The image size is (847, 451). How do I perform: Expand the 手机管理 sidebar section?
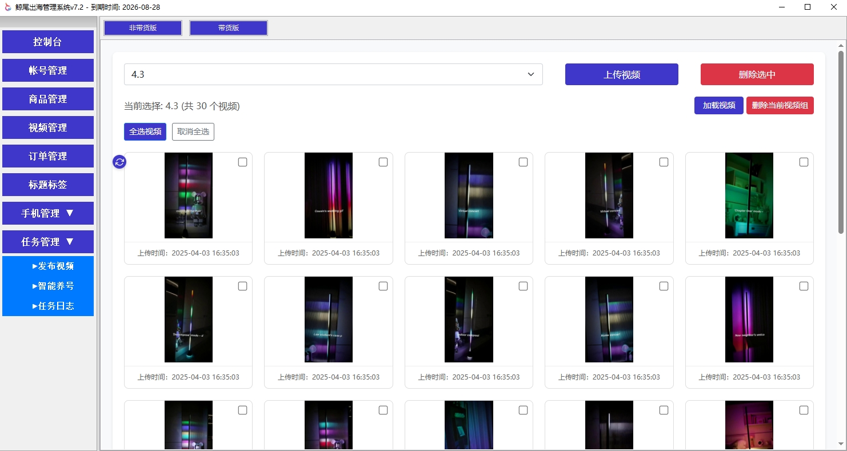pyautogui.click(x=48, y=213)
